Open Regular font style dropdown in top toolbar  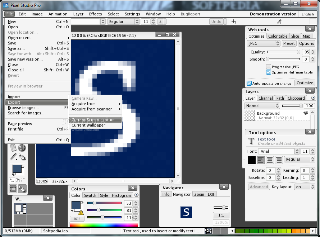[x=123, y=22]
